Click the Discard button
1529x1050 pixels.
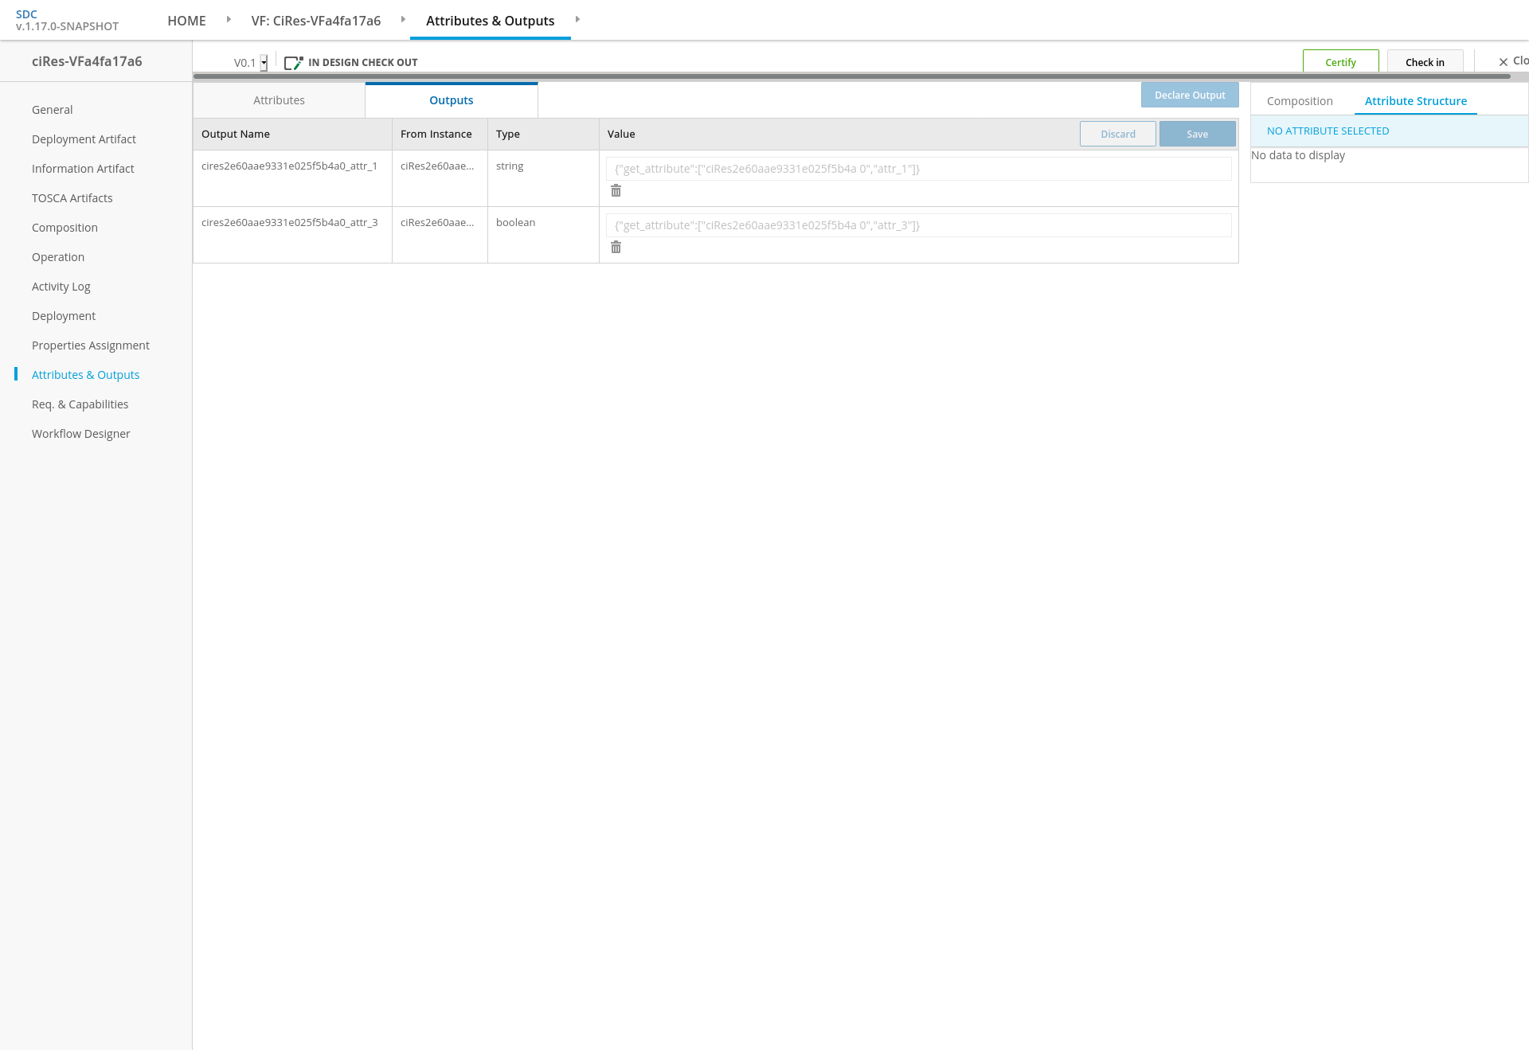pos(1118,134)
